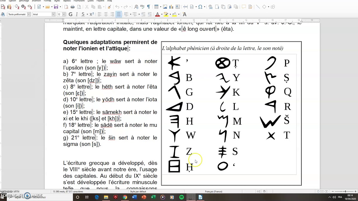
Task: Expand font color dropdown arrow
Action: click(x=161, y=14)
